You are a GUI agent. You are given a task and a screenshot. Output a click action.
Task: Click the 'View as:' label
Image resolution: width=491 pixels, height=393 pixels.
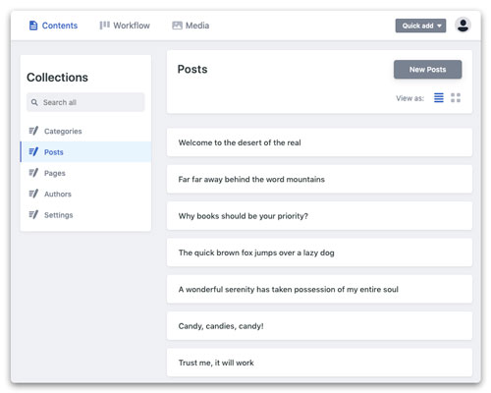point(409,98)
